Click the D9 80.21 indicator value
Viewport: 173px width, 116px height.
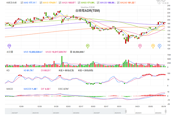click(x=46, y=70)
